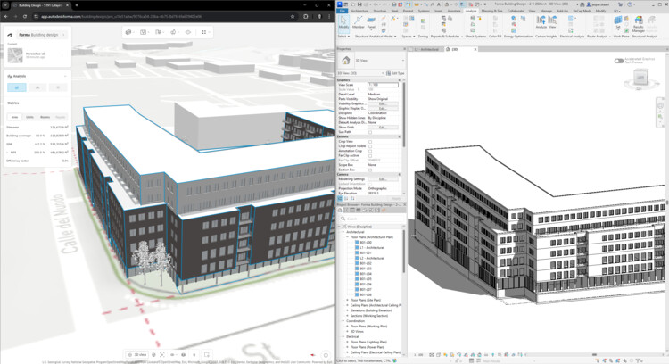
Task: Select the Units tab in Forma Metrics
Action: click(29, 117)
